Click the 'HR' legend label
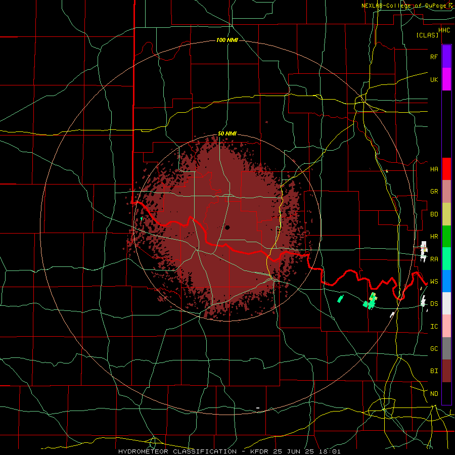Viewport: 455px width, 455px height. (434, 237)
